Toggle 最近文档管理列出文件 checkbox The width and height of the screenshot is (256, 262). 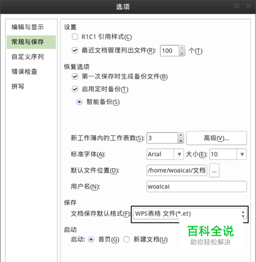75,50
